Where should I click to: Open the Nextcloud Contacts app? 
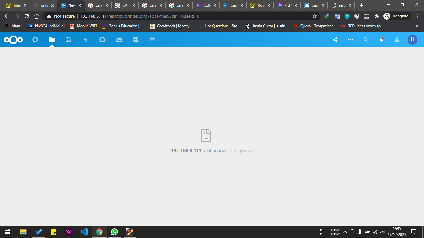point(136,40)
